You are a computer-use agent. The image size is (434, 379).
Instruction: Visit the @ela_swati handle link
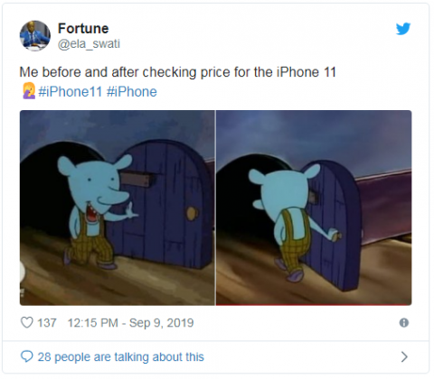[x=89, y=44]
